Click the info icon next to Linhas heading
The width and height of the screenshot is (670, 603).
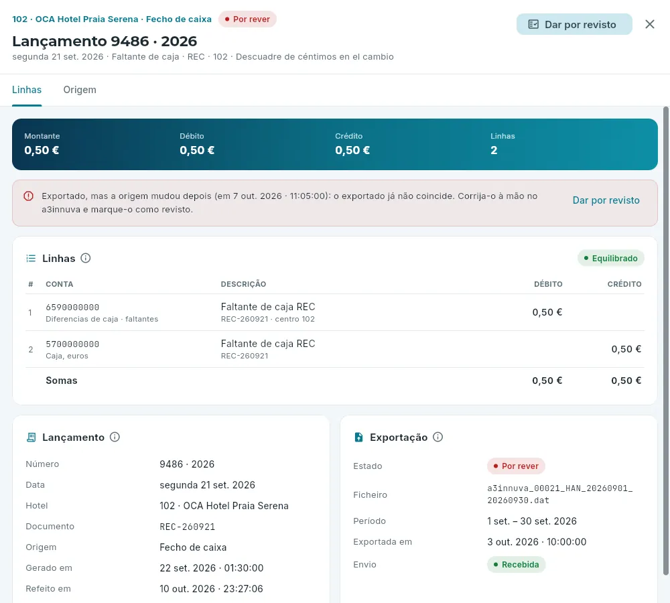click(86, 258)
